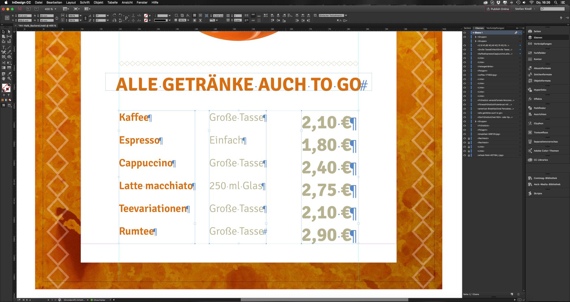Apply the orange color swatch in toolbox
The height and width of the screenshot is (302, 570).
[3, 100]
